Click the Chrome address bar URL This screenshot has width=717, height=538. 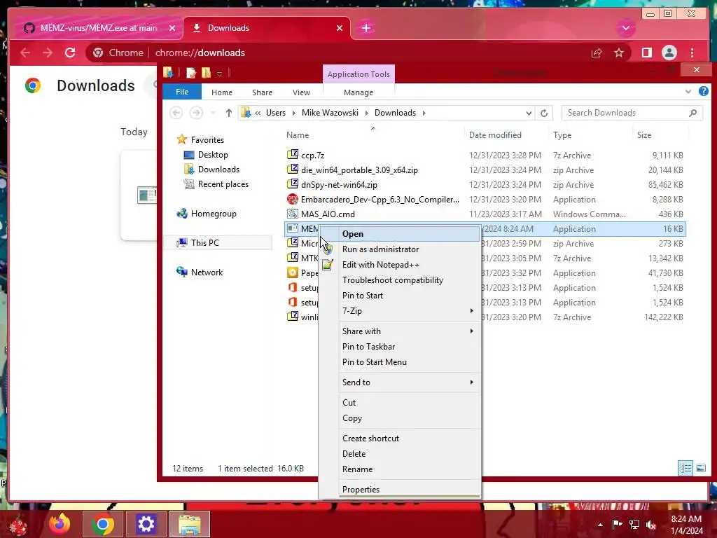pos(200,53)
